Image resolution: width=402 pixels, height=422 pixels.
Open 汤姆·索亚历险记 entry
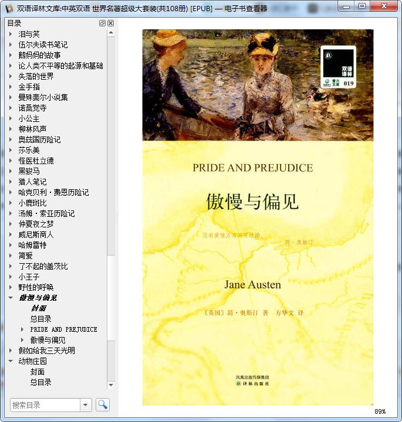coord(46,213)
